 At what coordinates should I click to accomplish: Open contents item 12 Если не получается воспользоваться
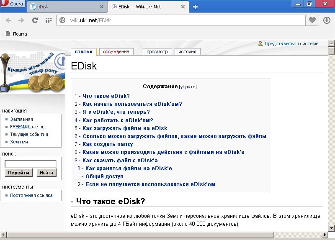pos(145,184)
